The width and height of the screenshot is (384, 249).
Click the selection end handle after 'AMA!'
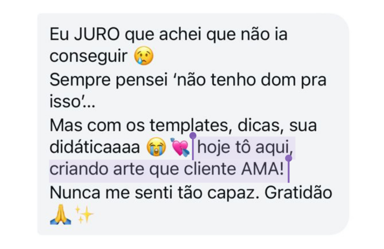click(288, 169)
